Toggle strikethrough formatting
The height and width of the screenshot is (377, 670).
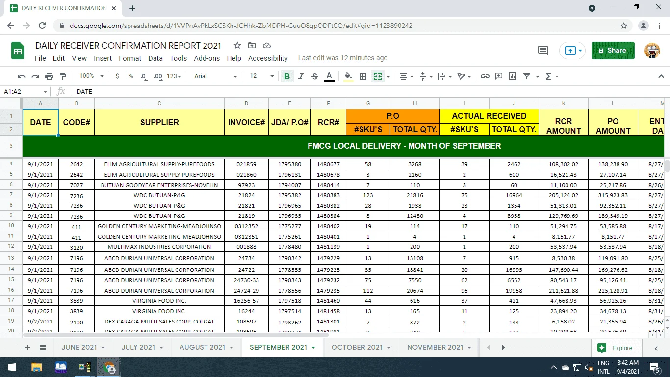point(315,76)
